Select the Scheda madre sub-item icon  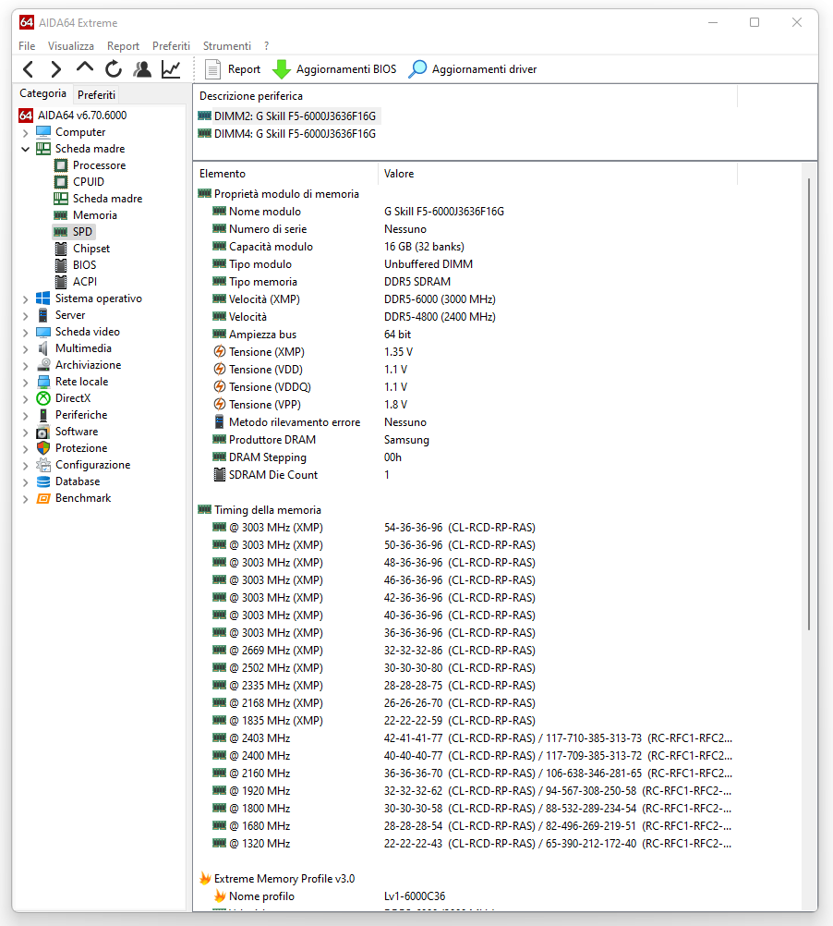(x=61, y=199)
